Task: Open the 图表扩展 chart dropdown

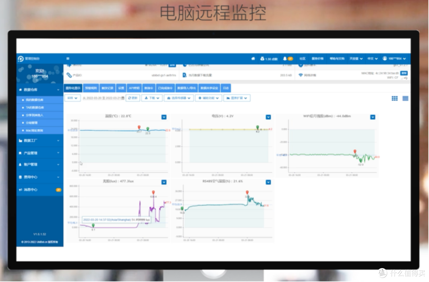Action: [x=237, y=98]
